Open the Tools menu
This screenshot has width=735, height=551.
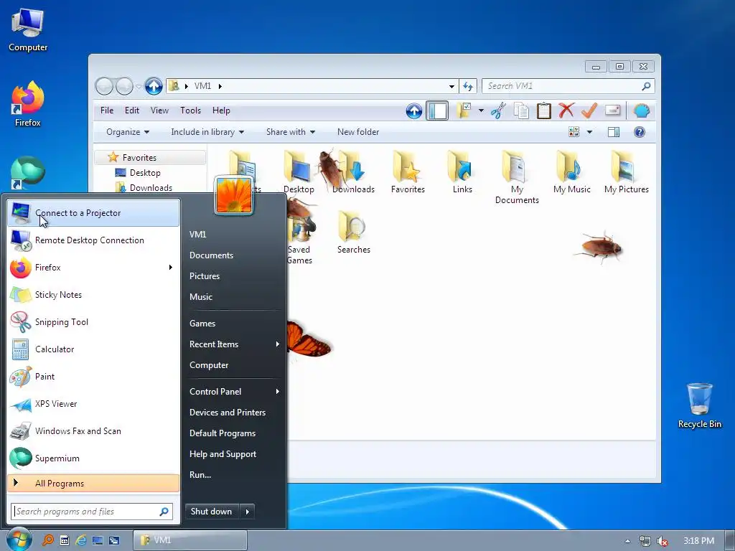click(x=190, y=110)
